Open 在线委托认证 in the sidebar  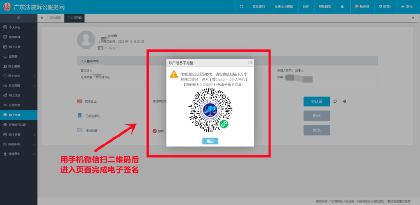coord(18,124)
